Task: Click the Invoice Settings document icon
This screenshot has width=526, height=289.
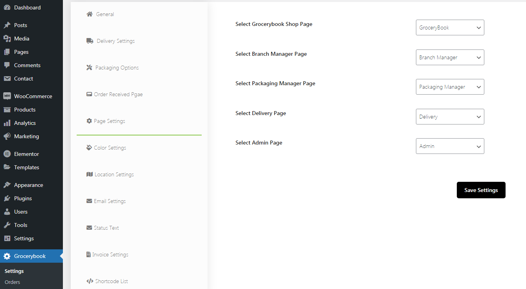Action: tap(88, 254)
